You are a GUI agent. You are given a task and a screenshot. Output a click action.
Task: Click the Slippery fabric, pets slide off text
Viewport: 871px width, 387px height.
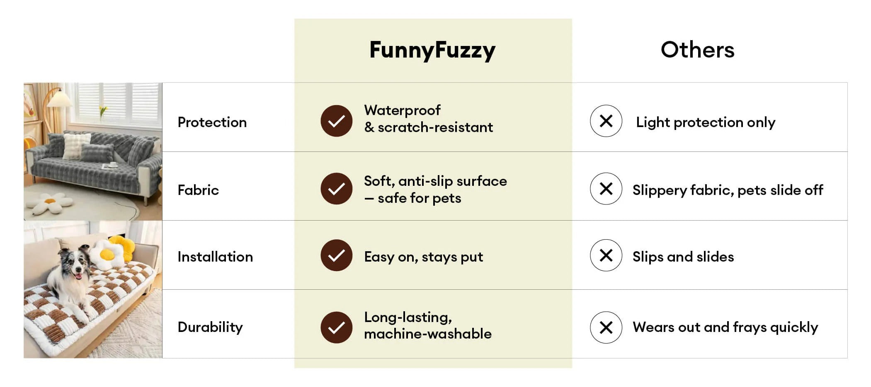click(728, 190)
